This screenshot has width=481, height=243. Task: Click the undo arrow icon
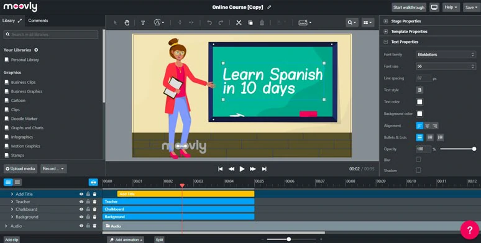click(x=209, y=23)
